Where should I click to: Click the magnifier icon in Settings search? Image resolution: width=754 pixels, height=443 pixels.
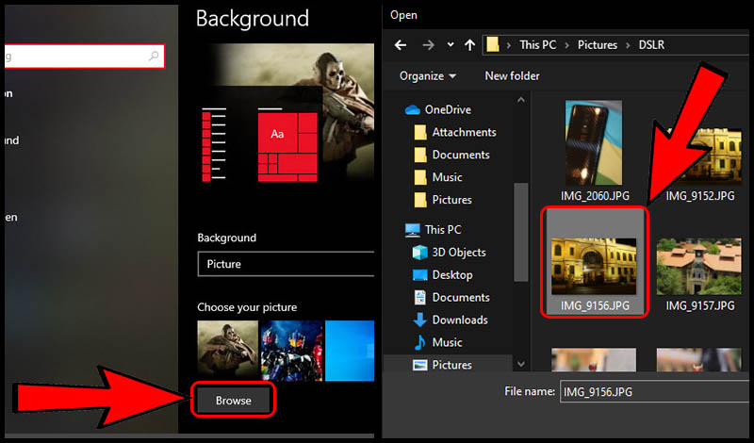point(154,57)
